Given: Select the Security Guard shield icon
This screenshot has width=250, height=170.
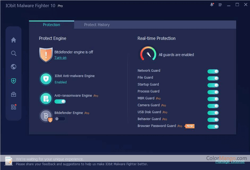Looking at the screenshot, I should click(14, 81).
